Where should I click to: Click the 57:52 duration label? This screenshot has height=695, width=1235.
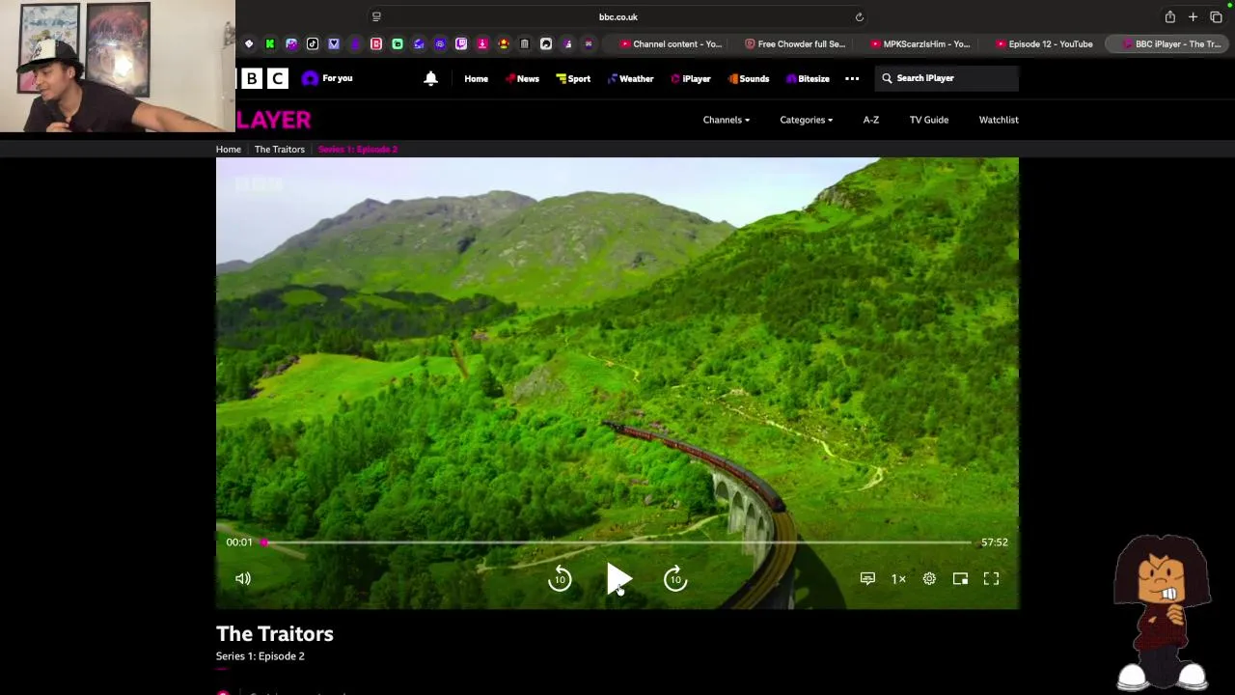coord(995,542)
